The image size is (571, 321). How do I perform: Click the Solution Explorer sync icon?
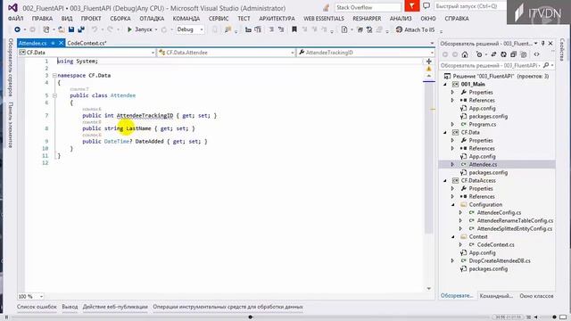click(493, 54)
